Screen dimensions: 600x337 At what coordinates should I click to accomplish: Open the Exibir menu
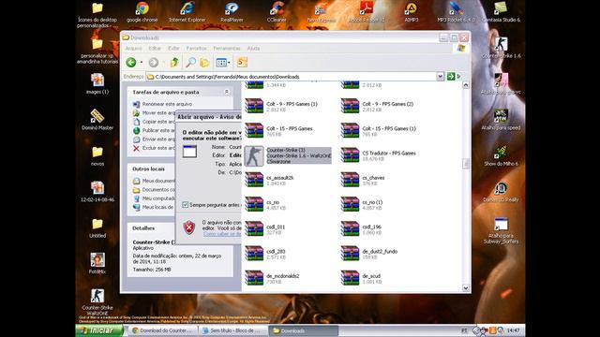(x=173, y=48)
